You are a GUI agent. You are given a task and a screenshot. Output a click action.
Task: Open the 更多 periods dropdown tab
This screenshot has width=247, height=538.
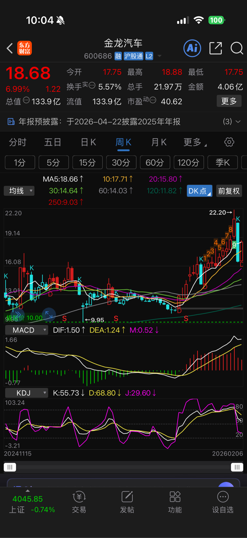click(195, 142)
